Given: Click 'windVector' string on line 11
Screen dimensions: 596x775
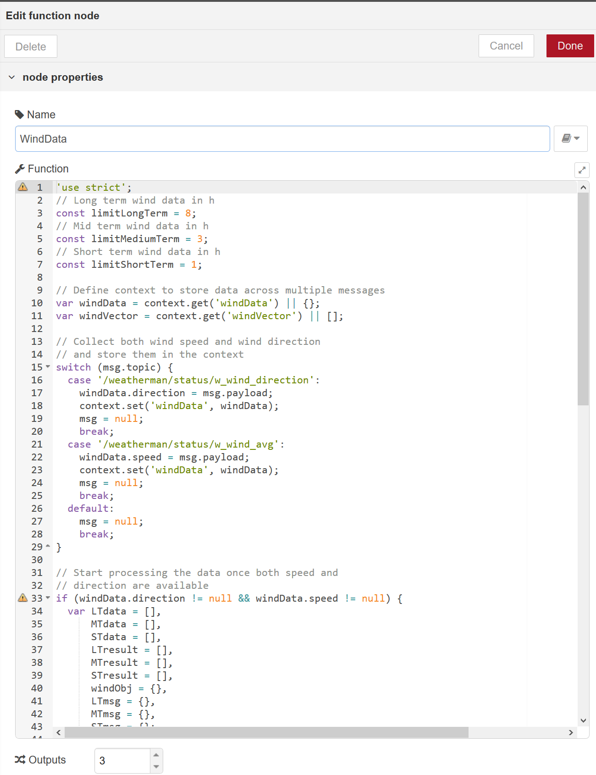Looking at the screenshot, I should click(261, 316).
